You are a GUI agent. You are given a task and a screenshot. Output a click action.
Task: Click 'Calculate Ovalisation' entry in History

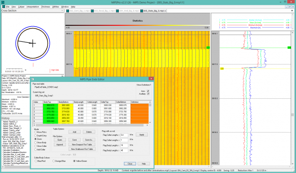(11, 150)
